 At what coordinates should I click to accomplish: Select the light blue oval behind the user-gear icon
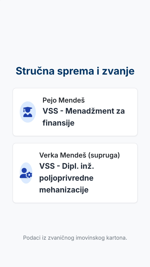point(26,173)
